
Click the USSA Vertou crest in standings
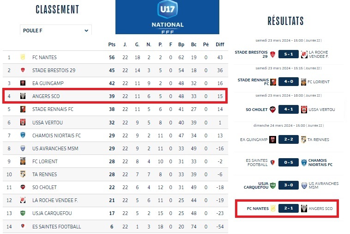pyautogui.click(x=22, y=123)
